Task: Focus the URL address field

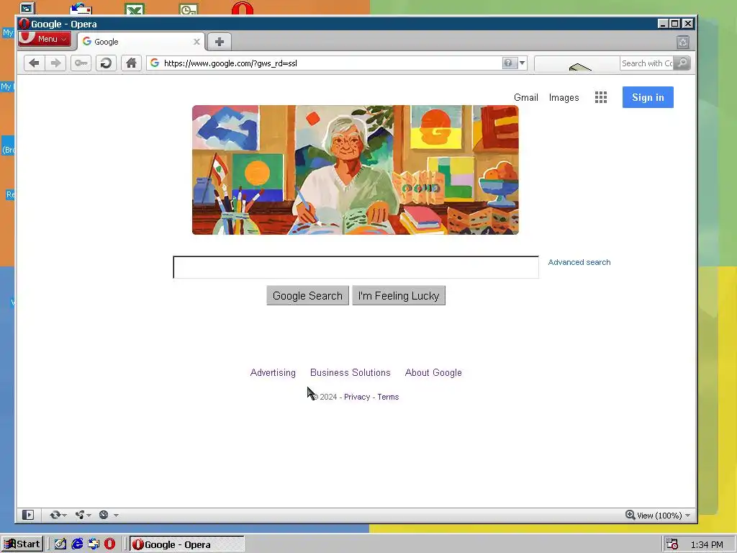Action: (x=331, y=63)
